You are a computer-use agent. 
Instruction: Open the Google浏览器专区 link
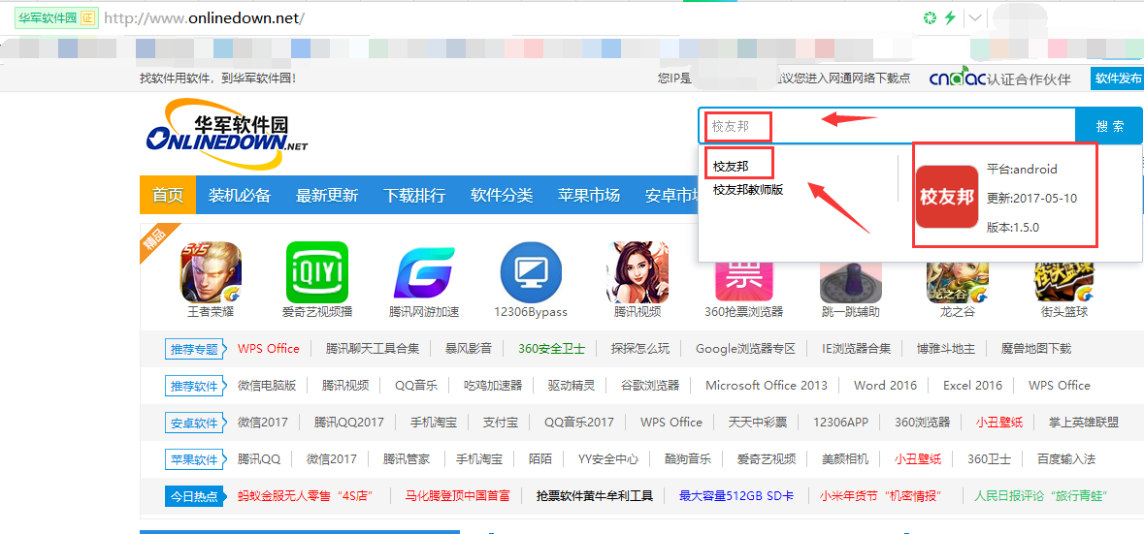745,348
